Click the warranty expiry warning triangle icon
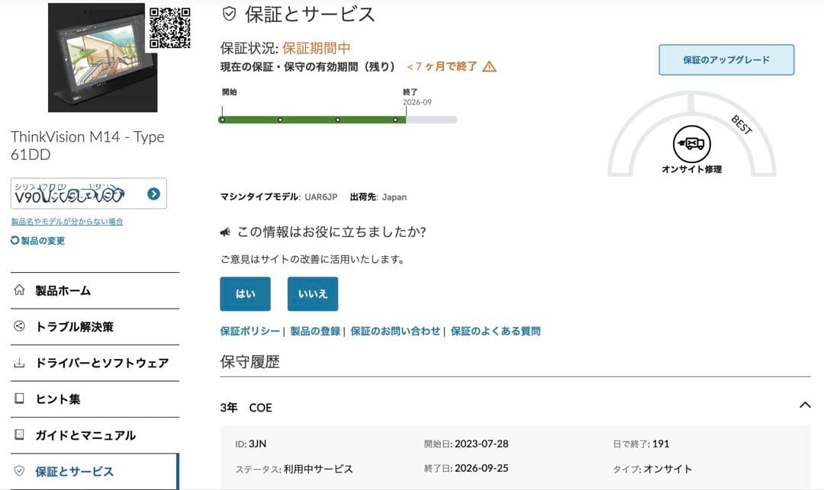Screen dimensions: 824x490 tap(489, 66)
